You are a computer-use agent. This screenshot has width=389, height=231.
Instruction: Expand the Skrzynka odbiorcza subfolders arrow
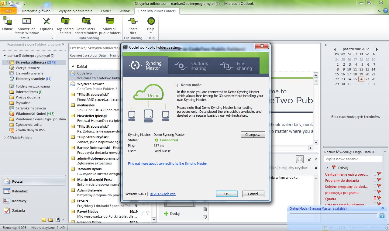tap(7, 62)
